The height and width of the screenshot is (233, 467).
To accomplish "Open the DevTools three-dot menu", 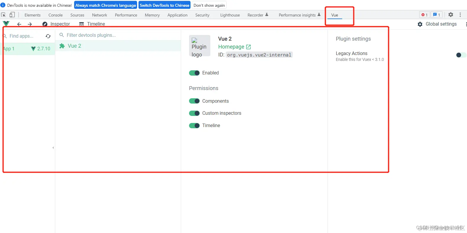I will click(460, 15).
